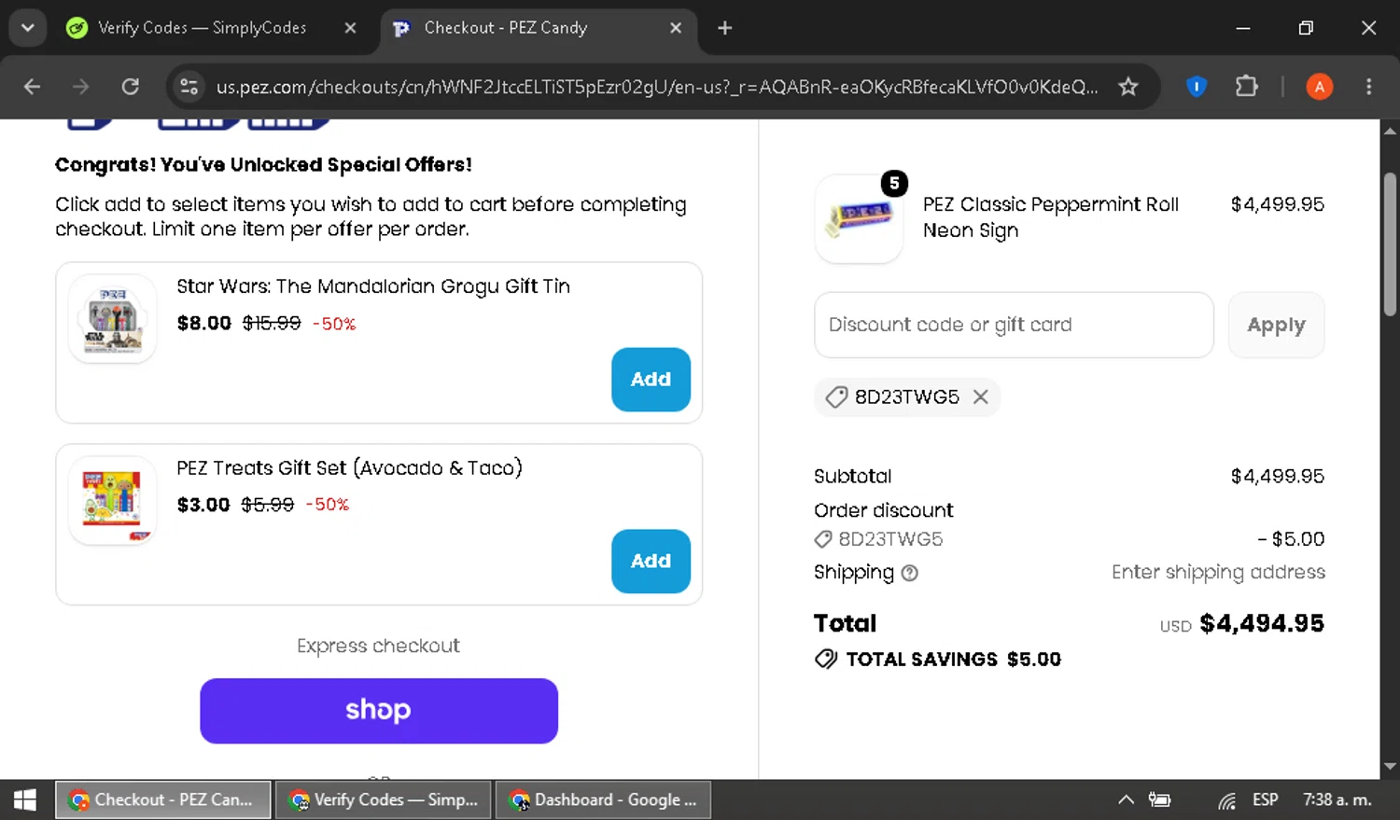Bookmark this page with the star icon
The height and width of the screenshot is (820, 1400).
[1128, 87]
